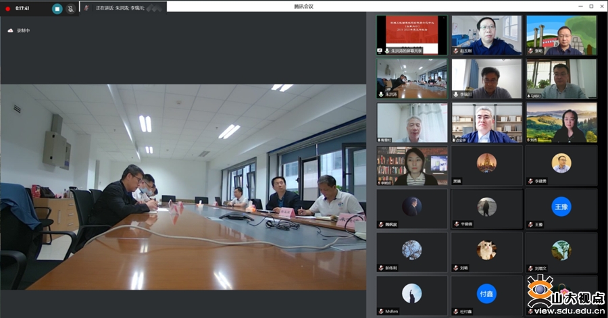Click the muted mic icon beside 正在讲话
This screenshot has width=608, height=318.
86,8
